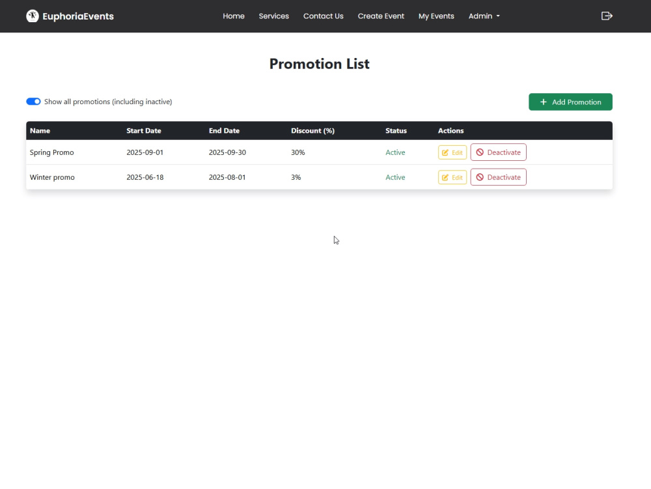This screenshot has width=651, height=489.
Task: Click the Status column header
Action: point(396,131)
